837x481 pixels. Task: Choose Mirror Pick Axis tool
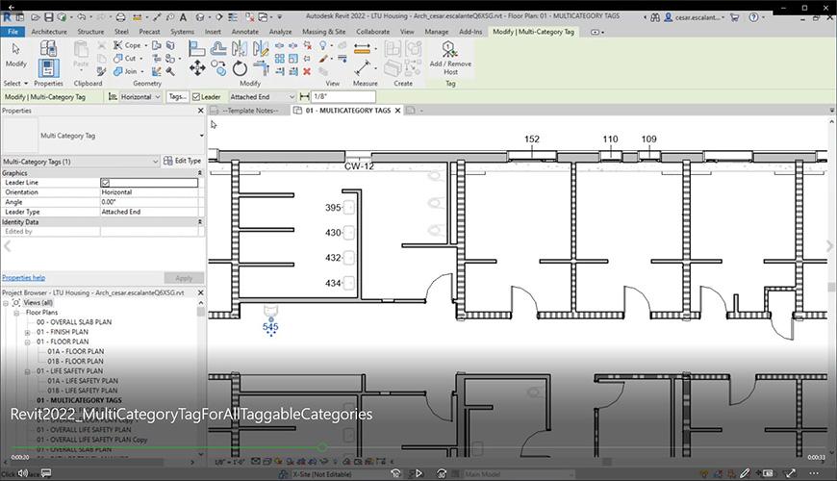[x=240, y=48]
